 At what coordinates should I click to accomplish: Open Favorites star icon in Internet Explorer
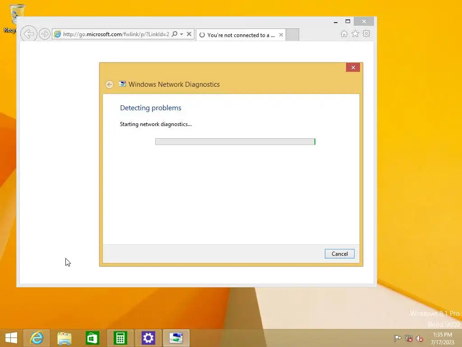(x=356, y=33)
